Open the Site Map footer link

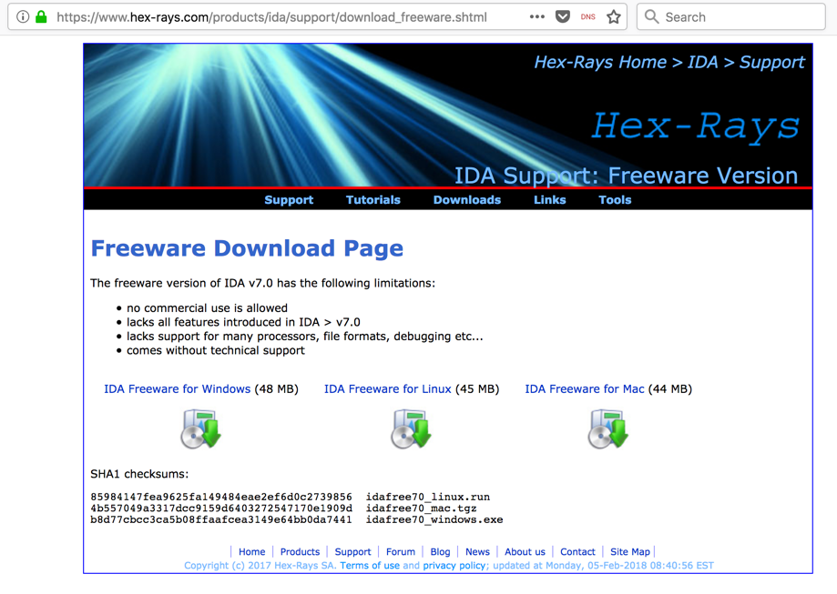point(630,552)
